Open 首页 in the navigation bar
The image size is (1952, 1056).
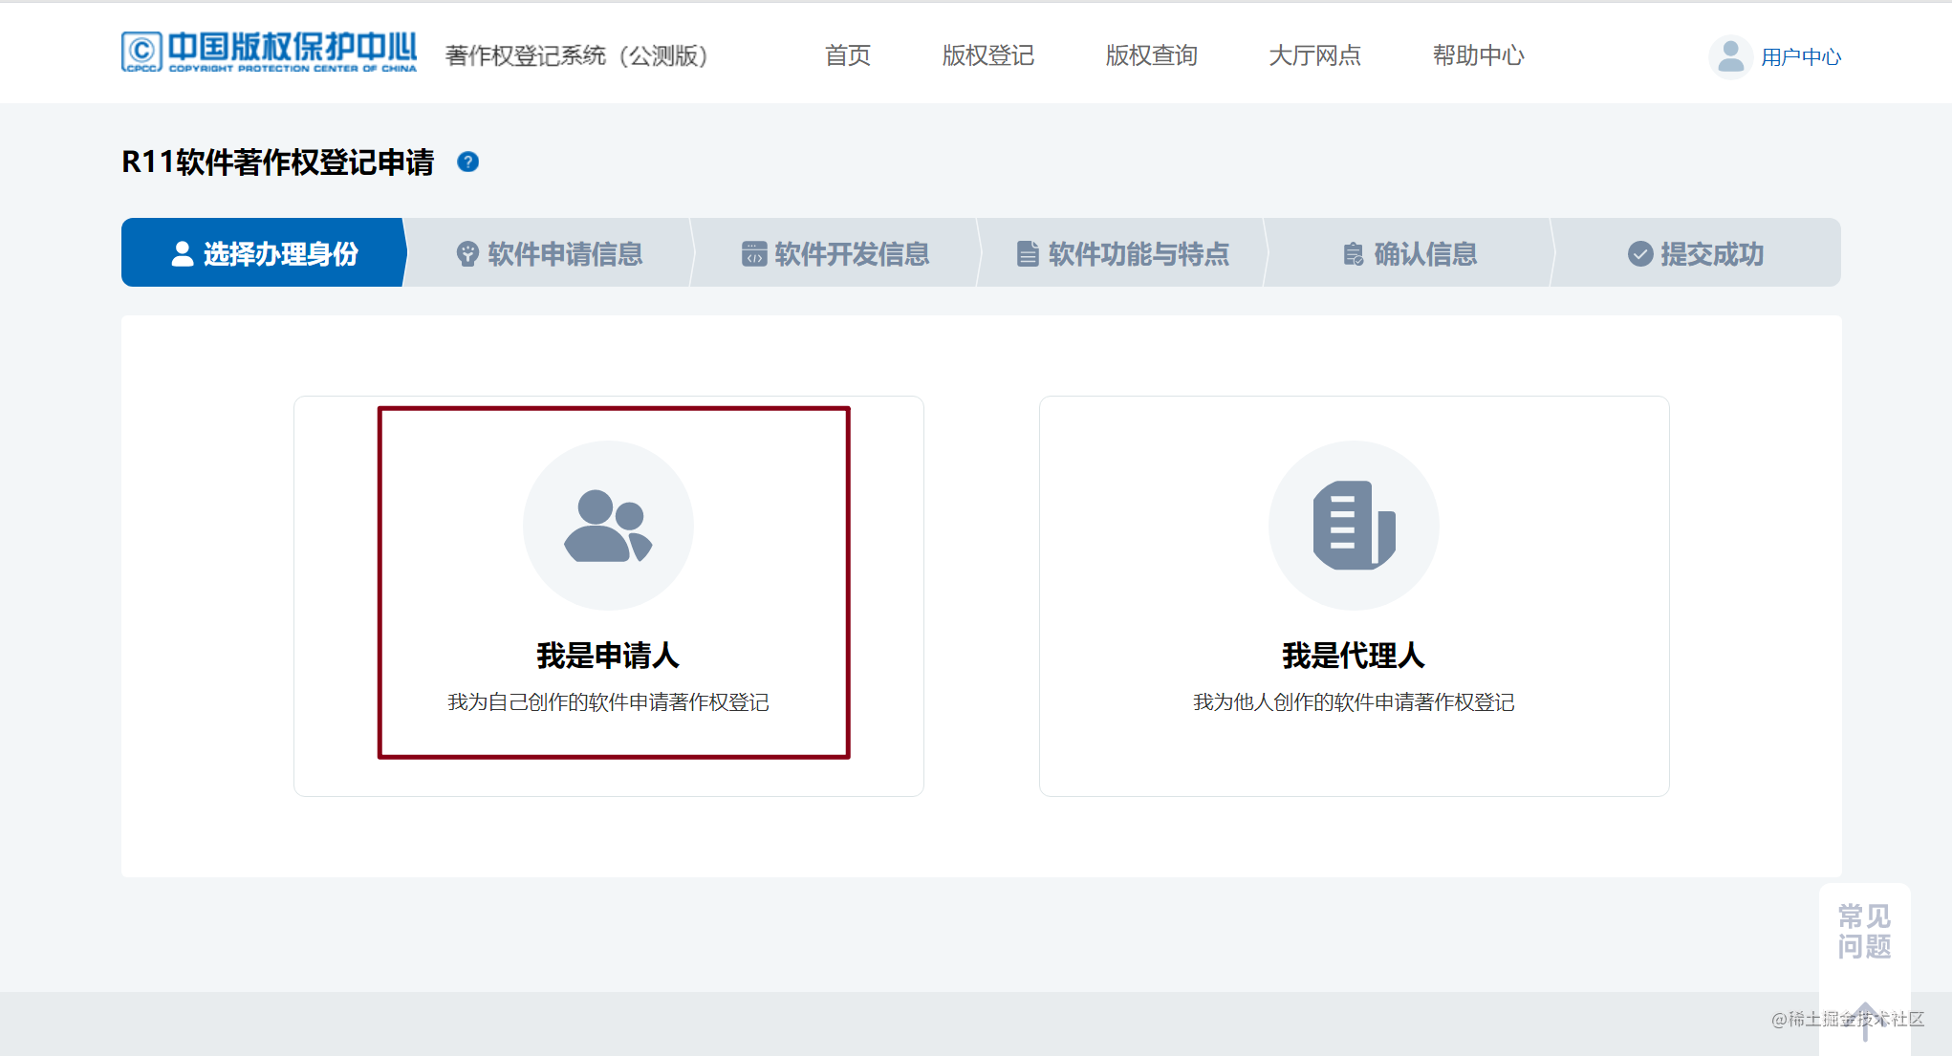(x=848, y=55)
